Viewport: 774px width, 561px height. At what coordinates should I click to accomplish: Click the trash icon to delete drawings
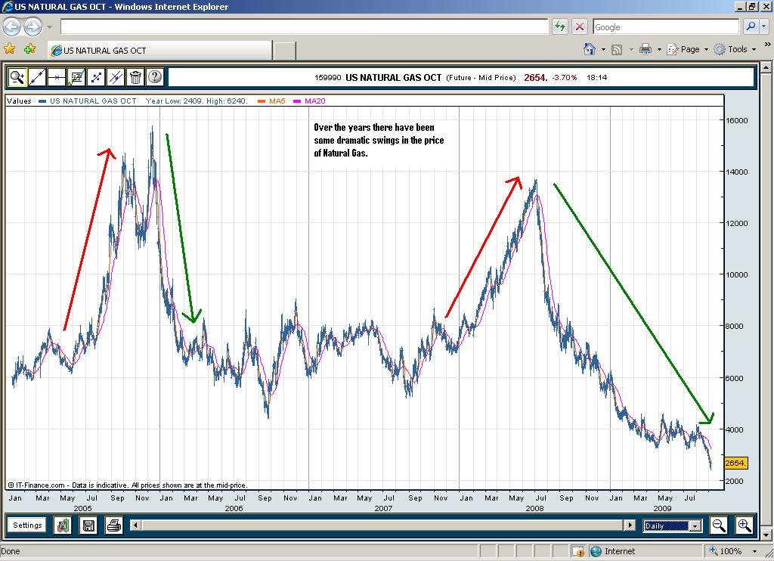135,76
